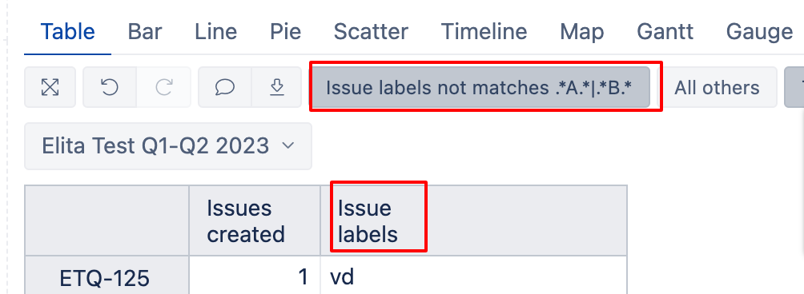The width and height of the screenshot is (804, 294).
Task: Click the fullscreen expand arrows icon
Action: [x=50, y=87]
